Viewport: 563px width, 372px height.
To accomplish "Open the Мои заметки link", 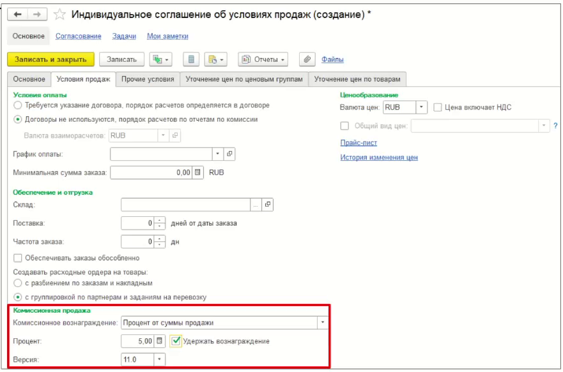I will click(x=167, y=36).
